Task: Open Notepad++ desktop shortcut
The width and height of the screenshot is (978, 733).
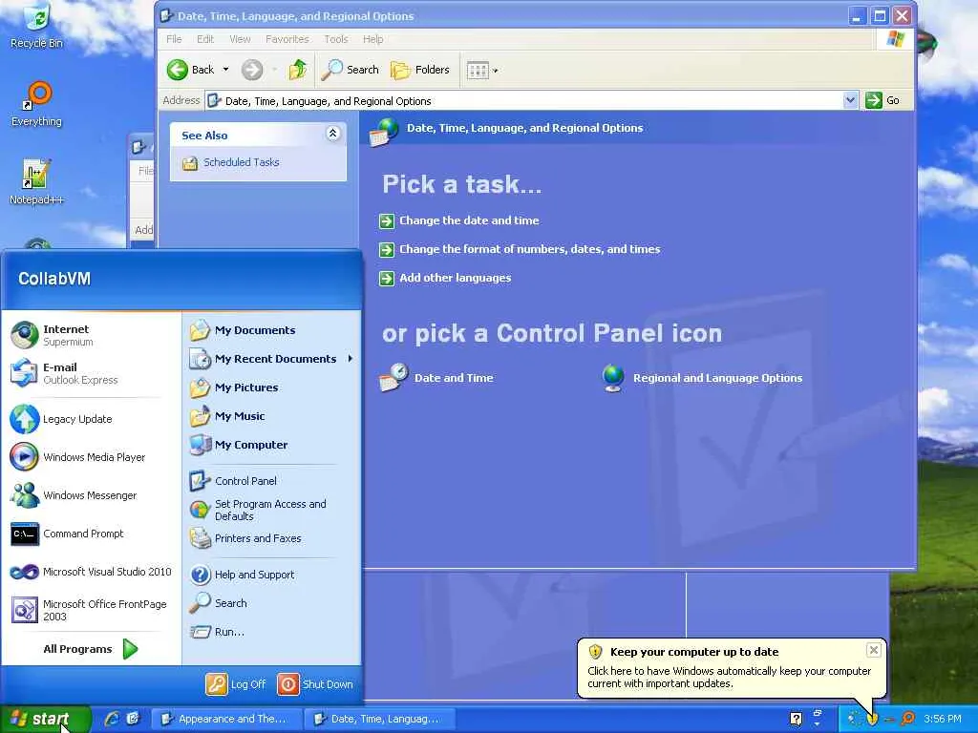Action: coord(37,182)
